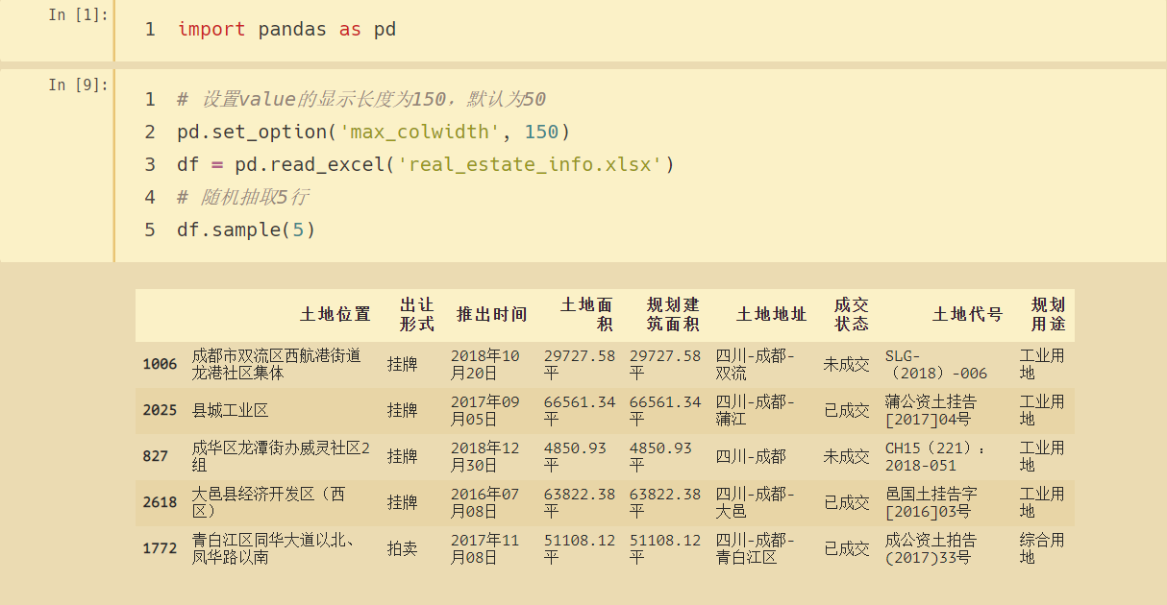Click land code '成公资土拍告(2017)33号'
1167x605 pixels.
[931, 548]
